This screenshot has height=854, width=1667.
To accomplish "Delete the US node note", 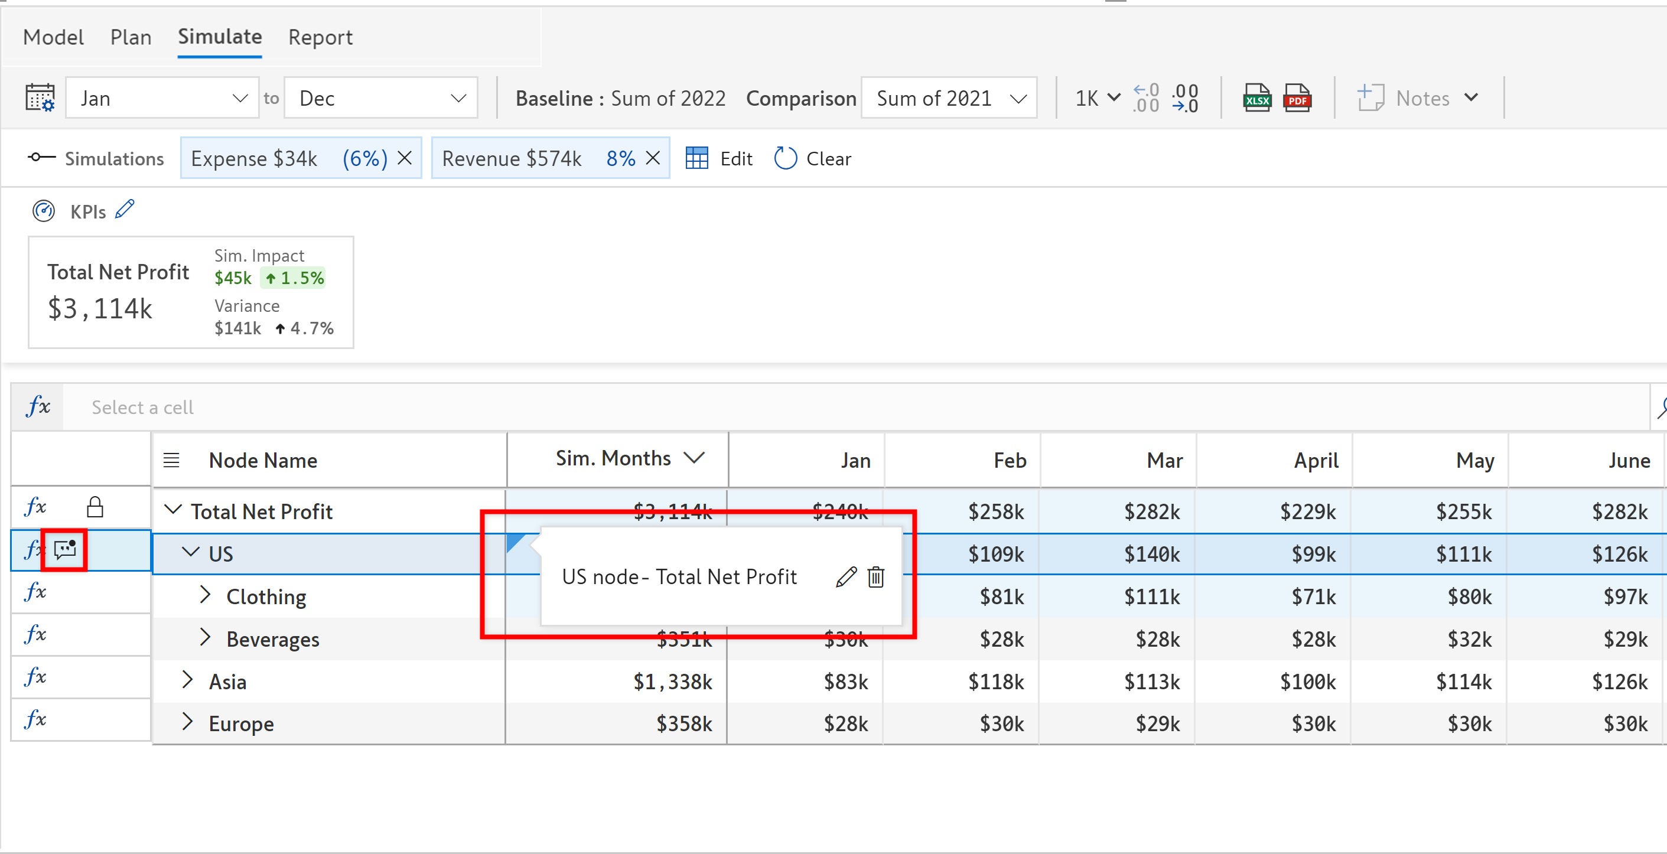I will tap(875, 576).
